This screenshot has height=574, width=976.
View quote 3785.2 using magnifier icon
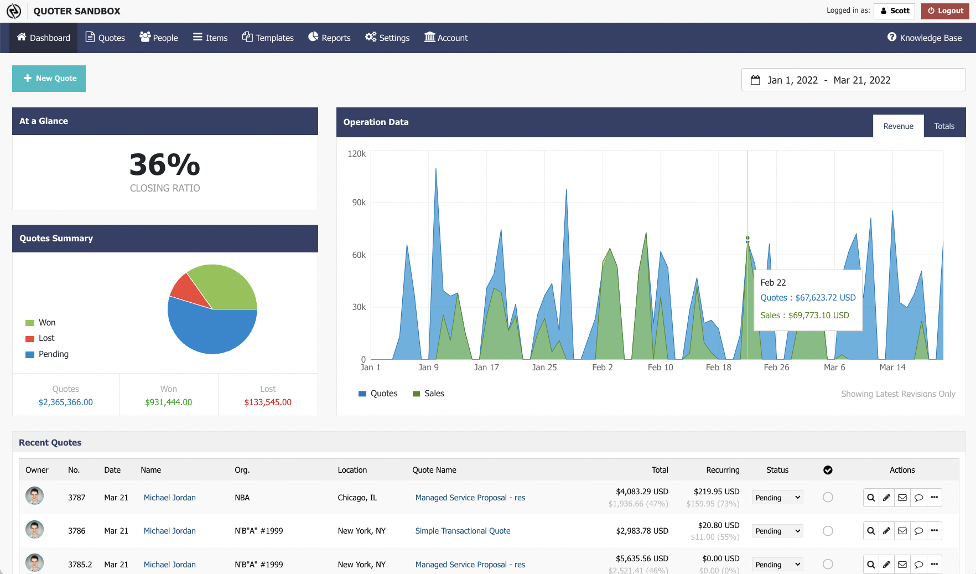tap(871, 565)
